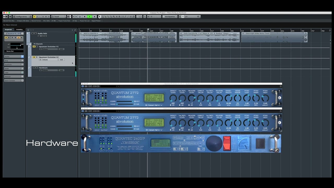The image size is (334, 188).
Task: Click the info (i) icon on top Quantum plugin
Action: coord(279,98)
